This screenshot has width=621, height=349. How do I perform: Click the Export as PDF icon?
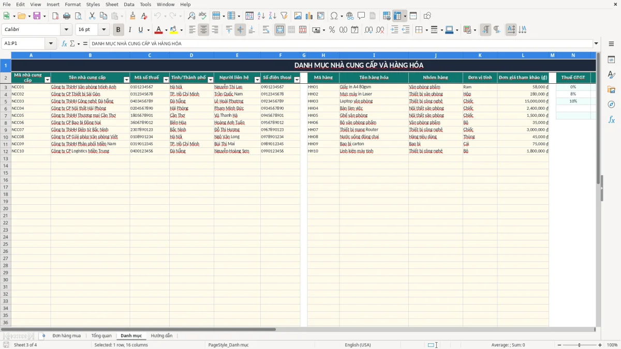coord(55,16)
